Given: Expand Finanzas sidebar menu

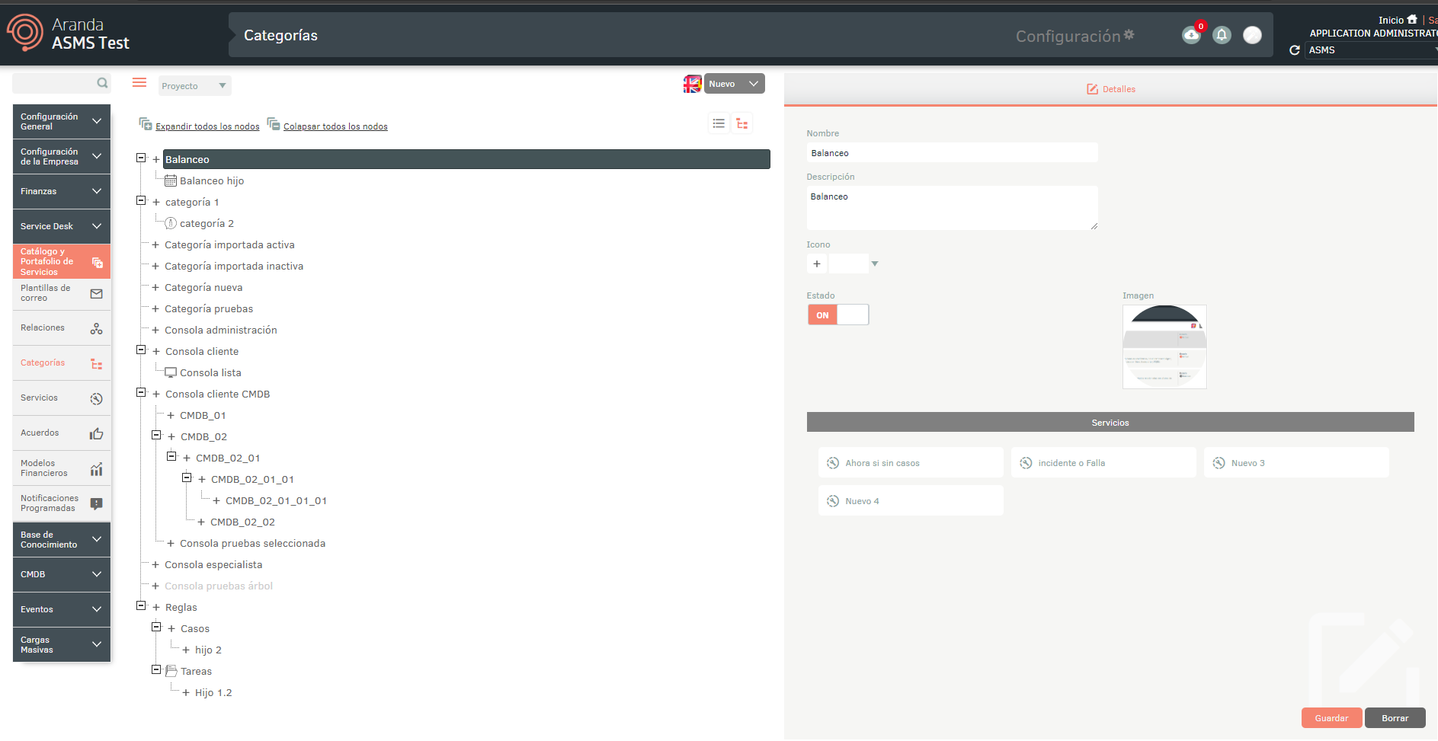Looking at the screenshot, I should [62, 191].
